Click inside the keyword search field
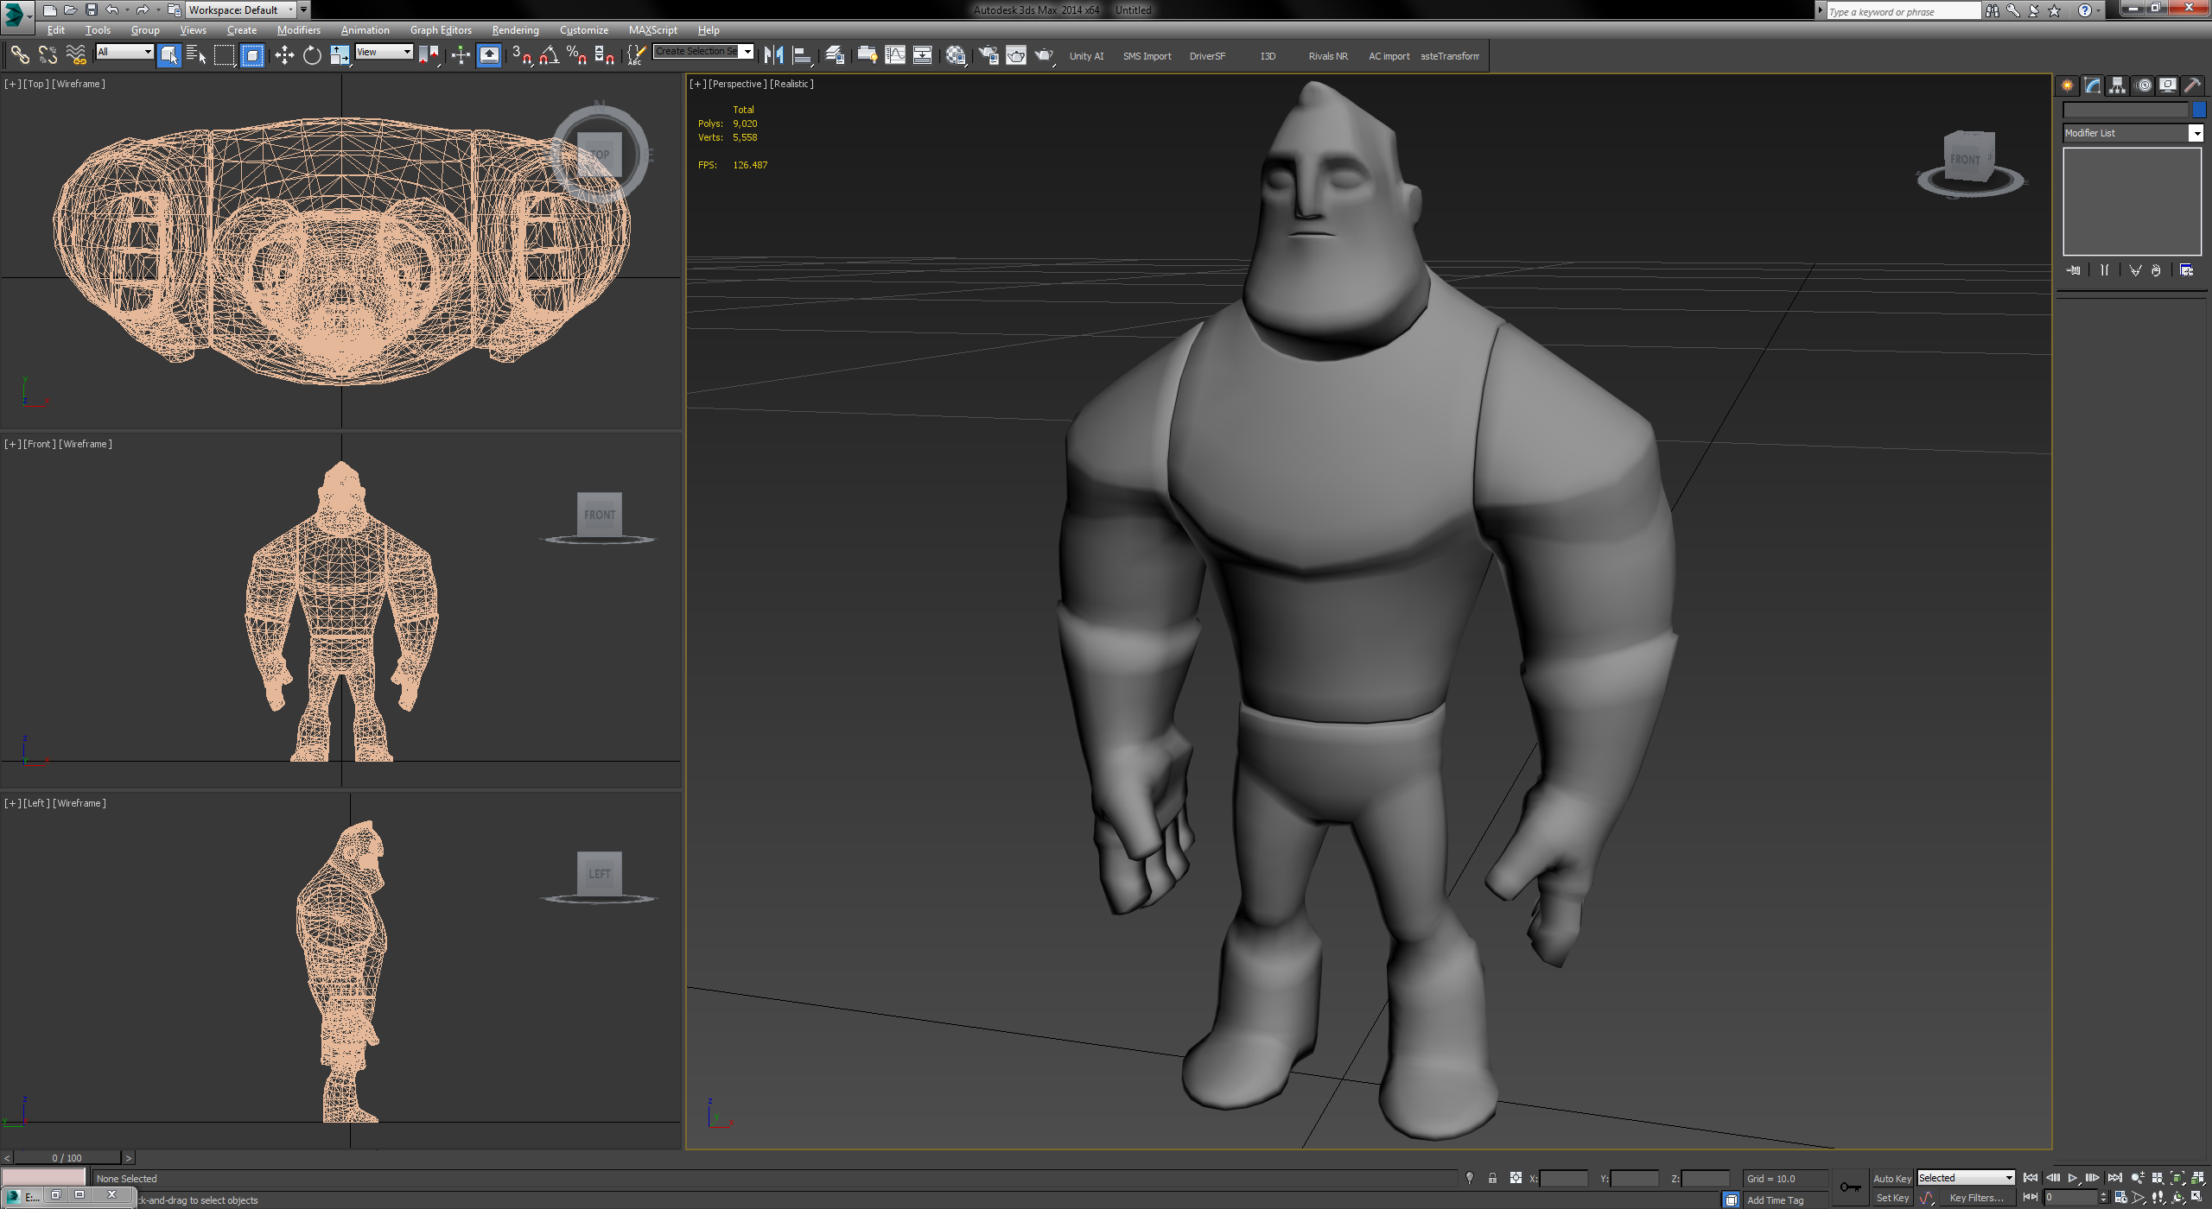 (x=1901, y=10)
